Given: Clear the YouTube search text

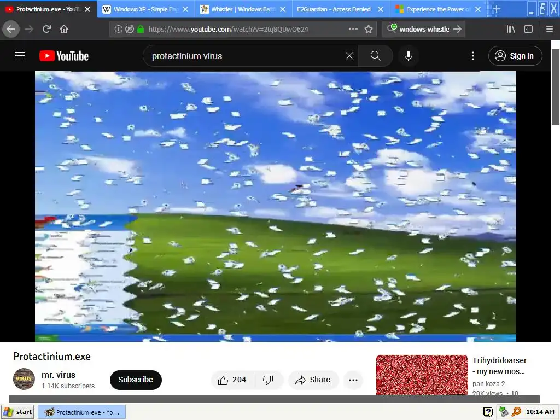Looking at the screenshot, I should point(349,56).
